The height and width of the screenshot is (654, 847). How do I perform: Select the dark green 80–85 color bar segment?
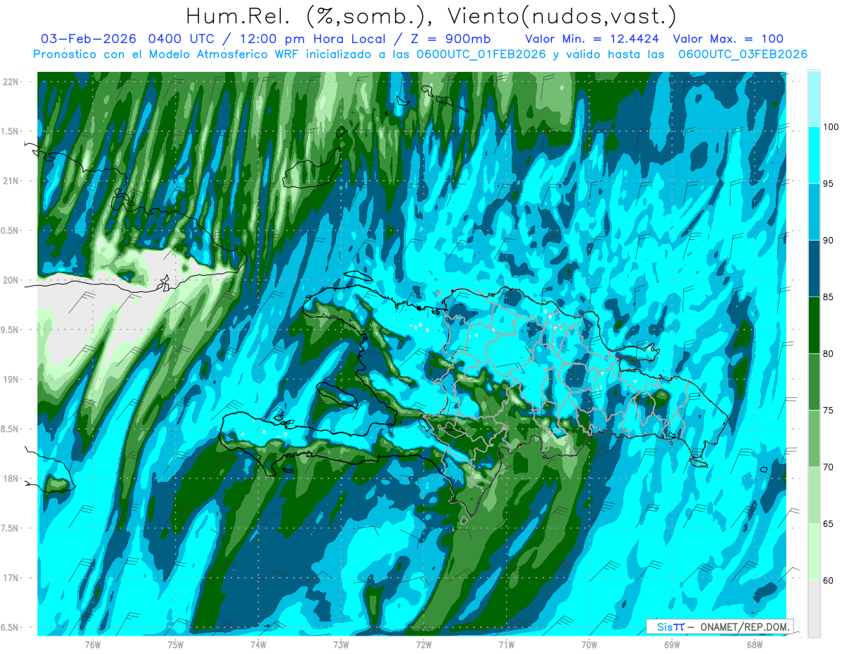point(813,325)
